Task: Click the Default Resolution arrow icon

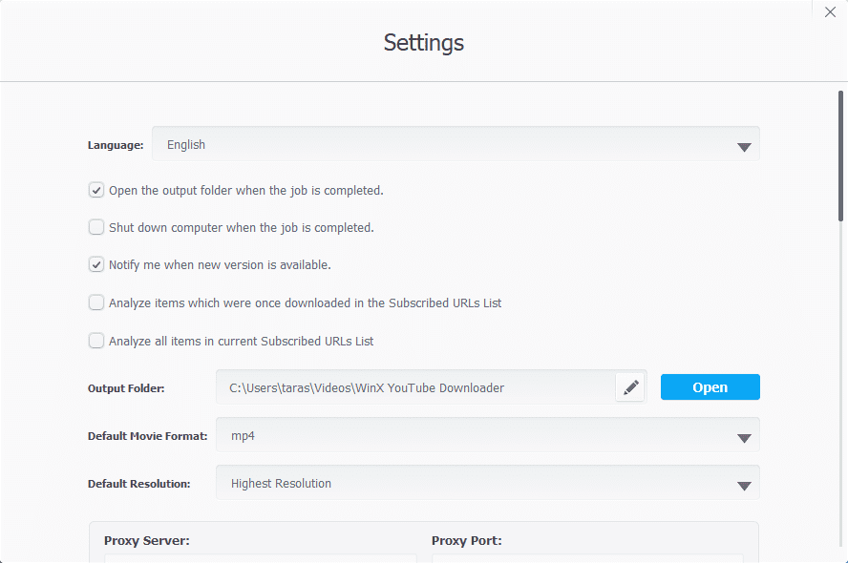Action: pos(744,486)
